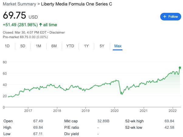Switch to the 6M range tab
This screenshot has width=183, height=137.
point(54,46)
